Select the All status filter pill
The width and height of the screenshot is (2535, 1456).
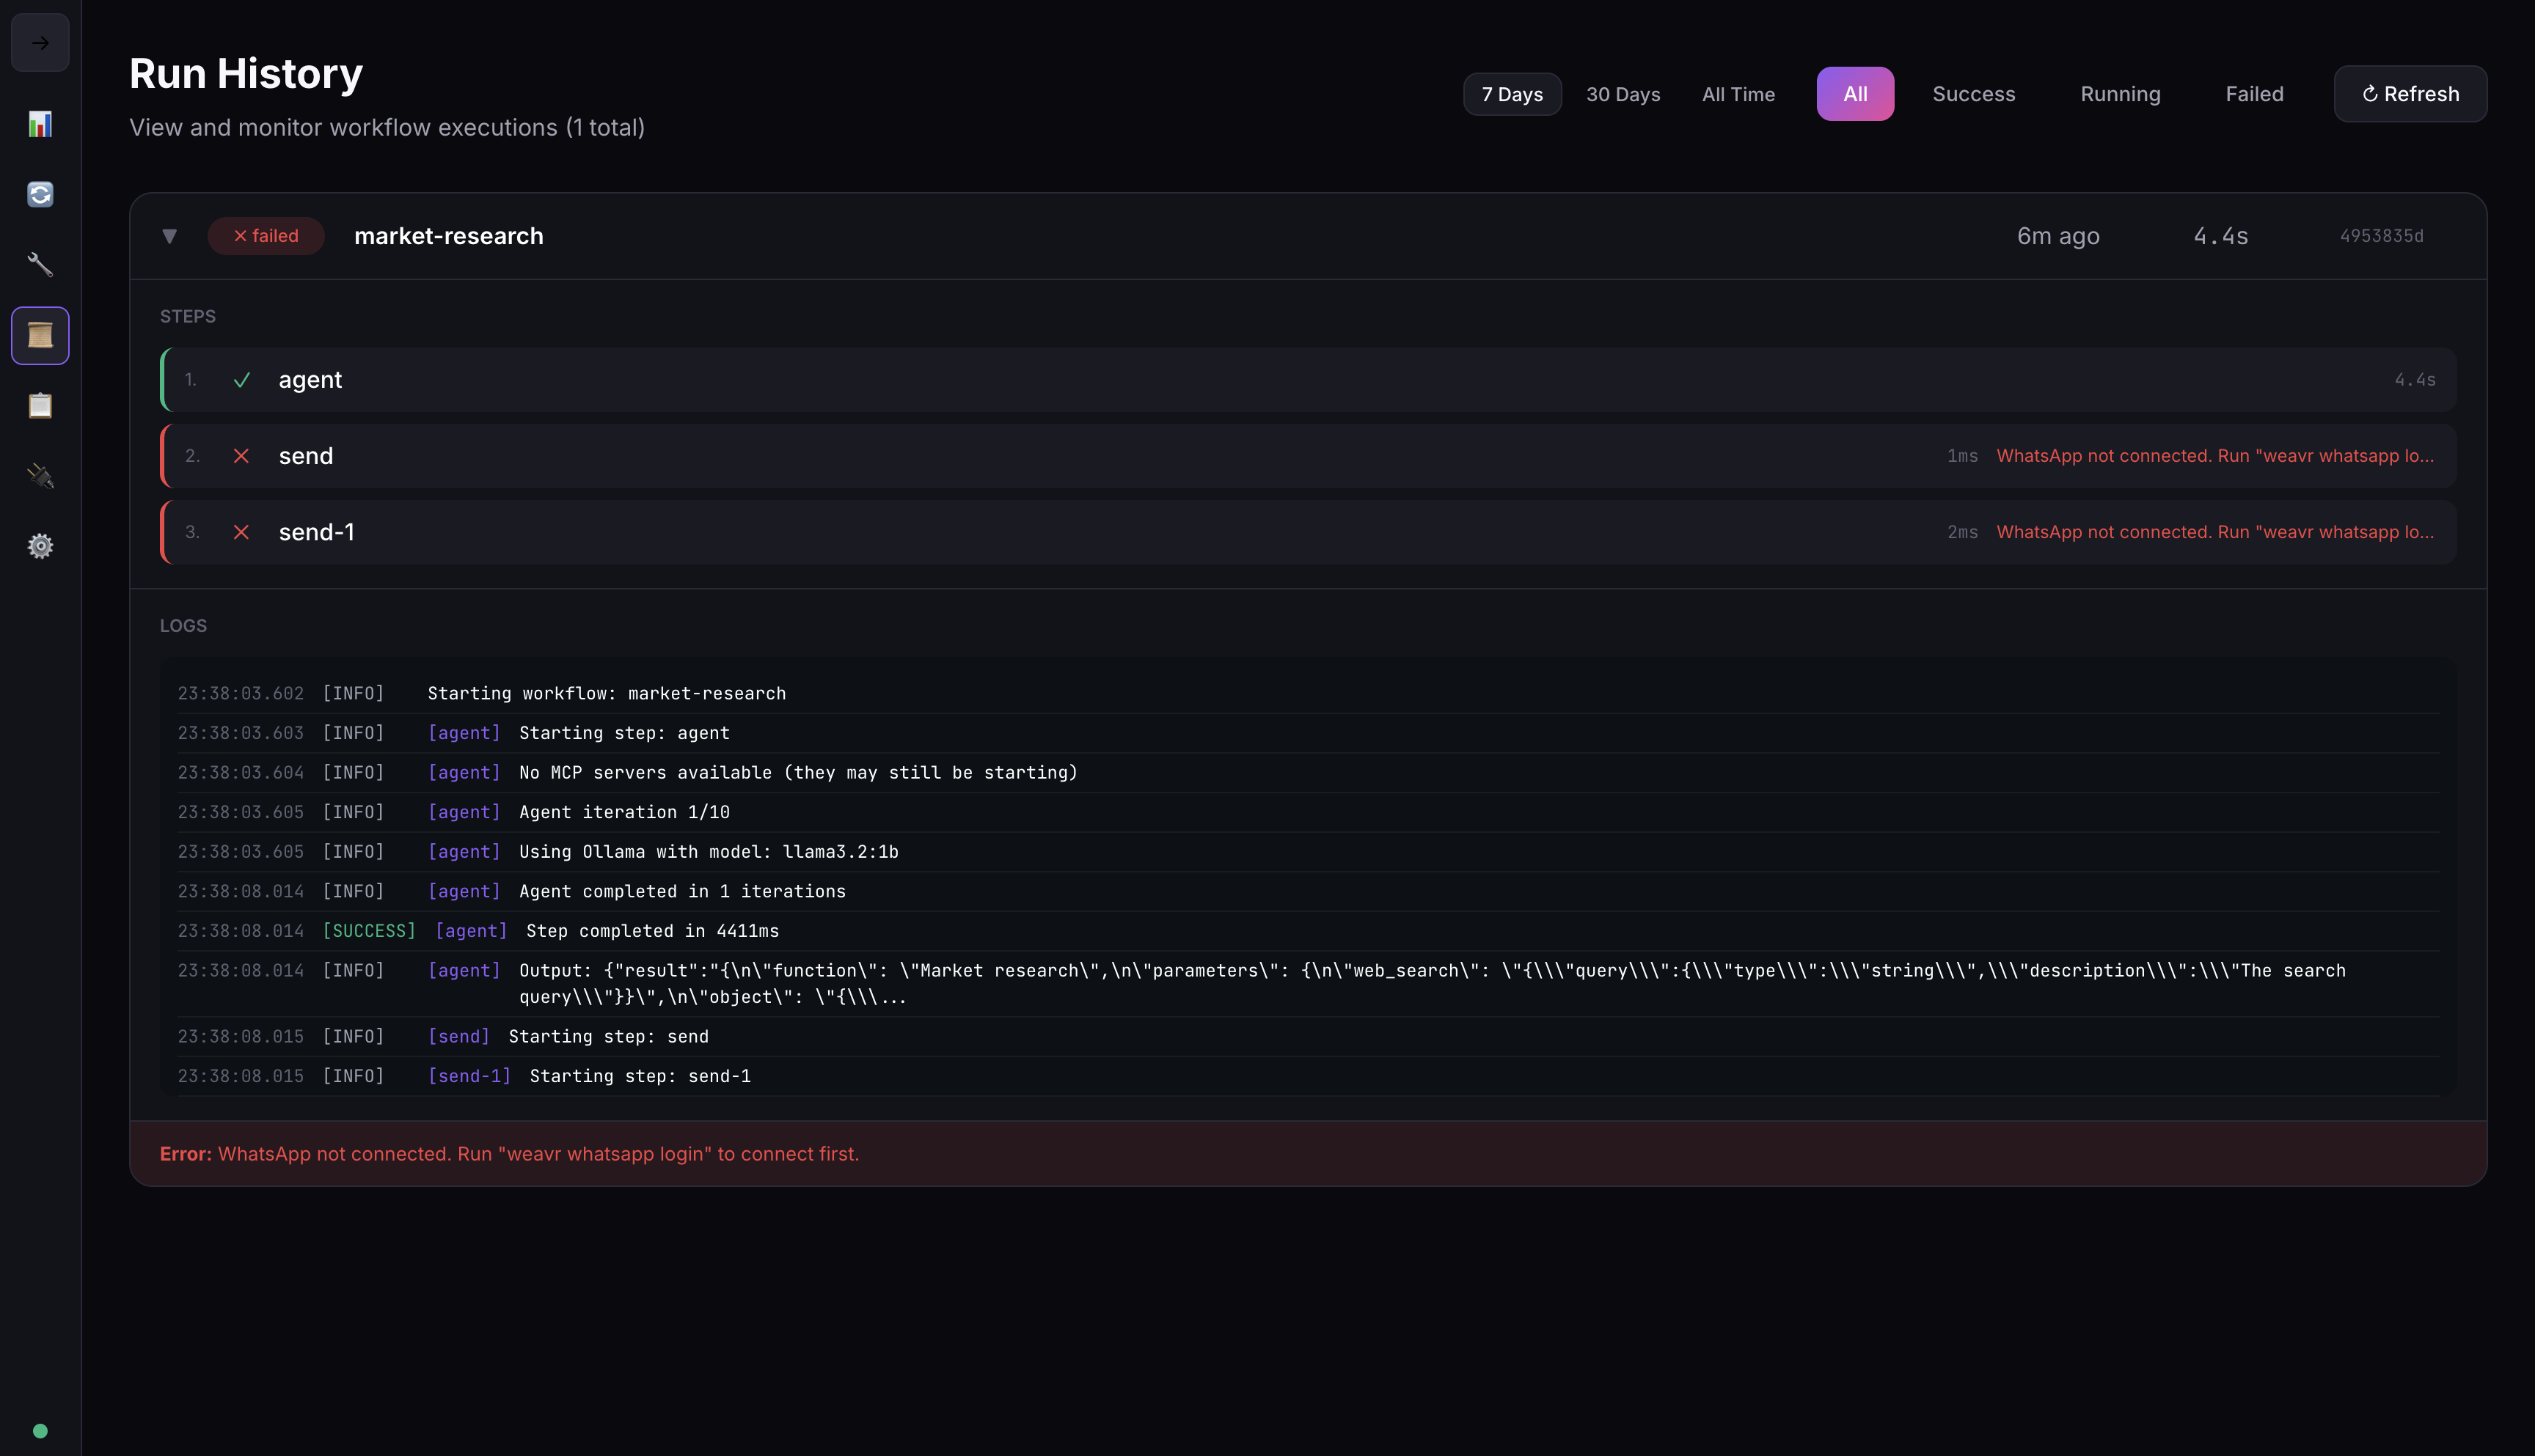pyautogui.click(x=1855, y=93)
